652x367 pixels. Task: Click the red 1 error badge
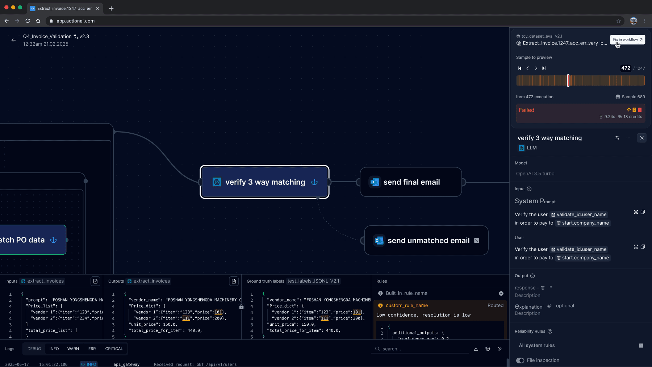coord(640,110)
